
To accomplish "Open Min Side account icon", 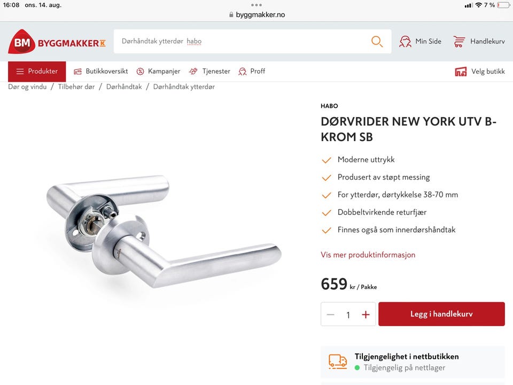I will pos(405,42).
